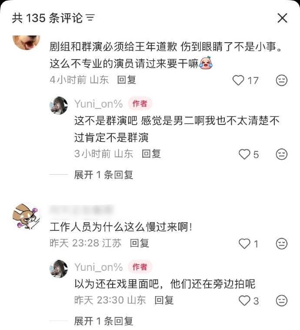This screenshot has height=330, width=300.
Task: Reply to the author's 23:30 comment
Action: pos(164,300)
